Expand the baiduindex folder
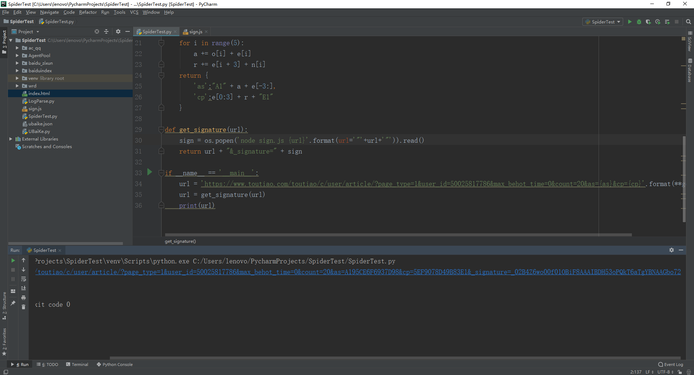This screenshot has width=694, height=375. click(17, 71)
